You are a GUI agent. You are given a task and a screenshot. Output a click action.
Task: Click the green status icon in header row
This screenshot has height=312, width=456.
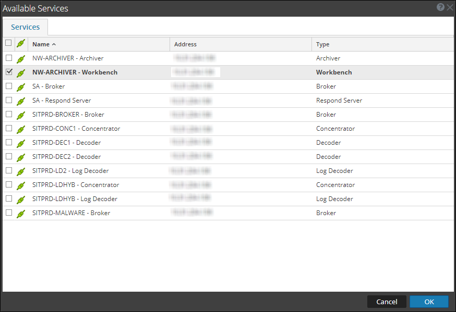pos(21,44)
